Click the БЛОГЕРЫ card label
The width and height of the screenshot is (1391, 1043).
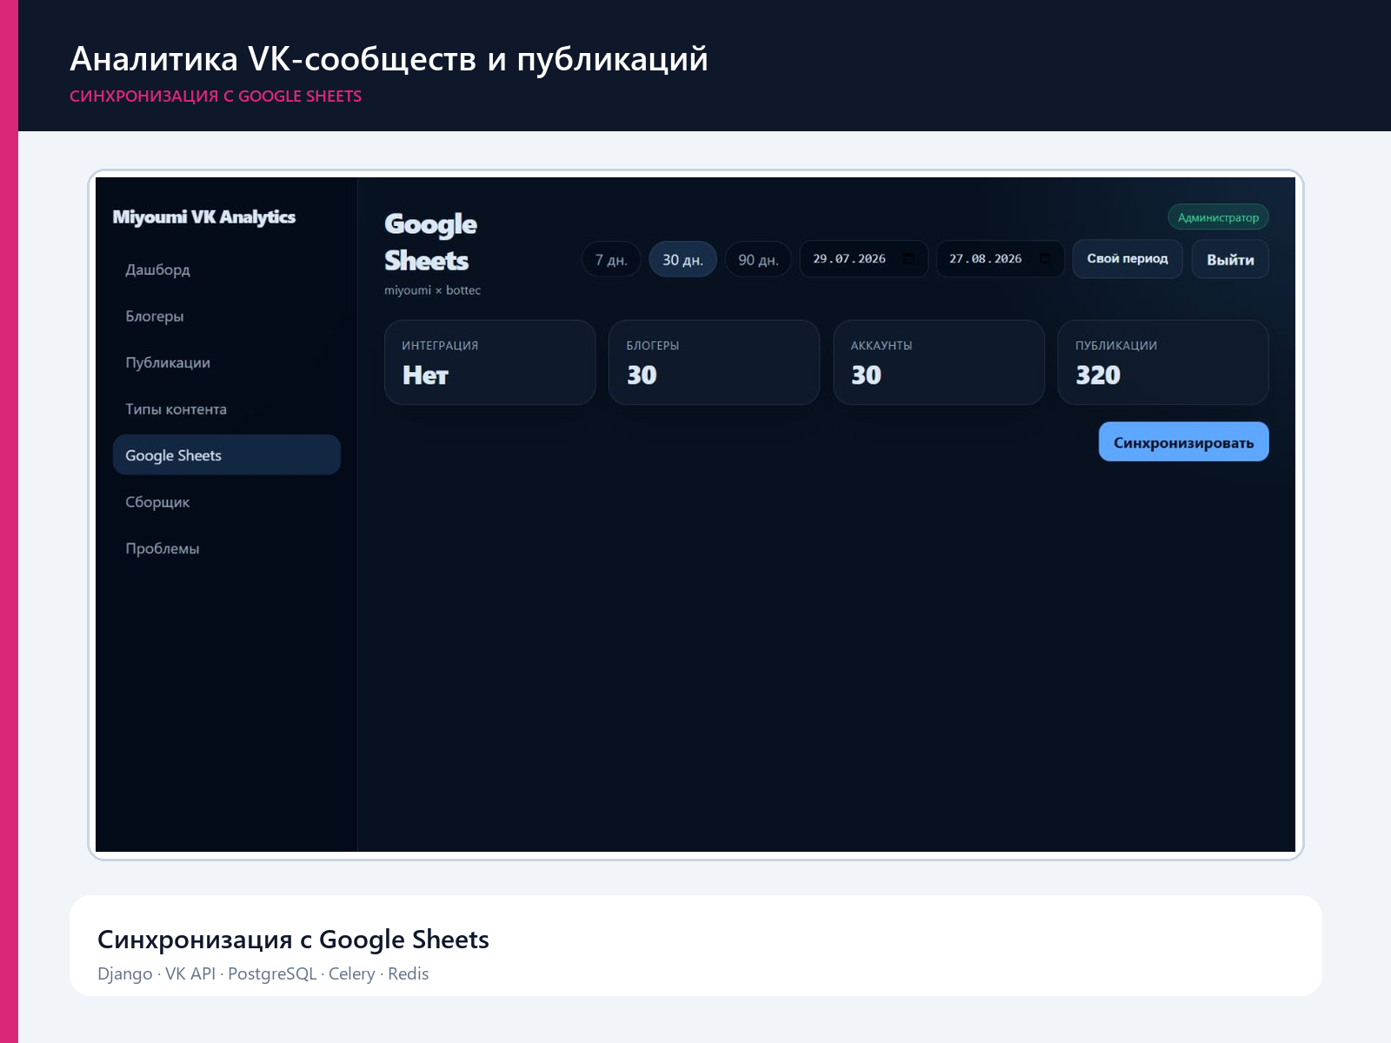pyautogui.click(x=653, y=346)
